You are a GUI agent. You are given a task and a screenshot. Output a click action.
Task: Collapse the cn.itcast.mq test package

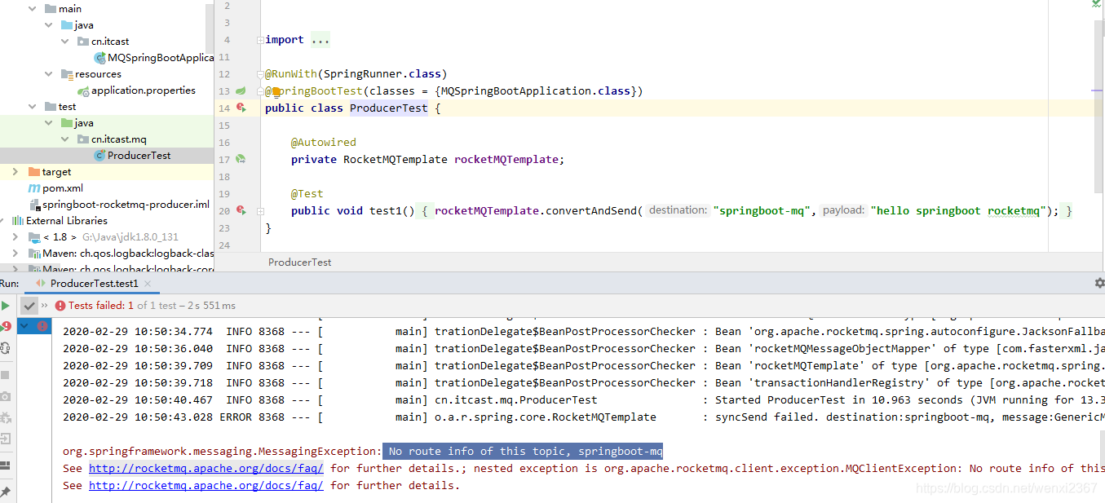point(64,139)
